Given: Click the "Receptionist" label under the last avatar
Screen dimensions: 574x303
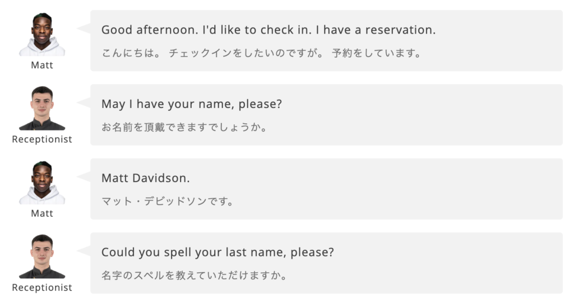Looking at the screenshot, I should (x=42, y=288).
